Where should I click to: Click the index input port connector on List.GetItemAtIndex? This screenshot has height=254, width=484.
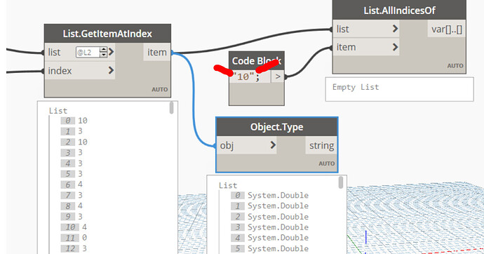[x=43, y=72]
